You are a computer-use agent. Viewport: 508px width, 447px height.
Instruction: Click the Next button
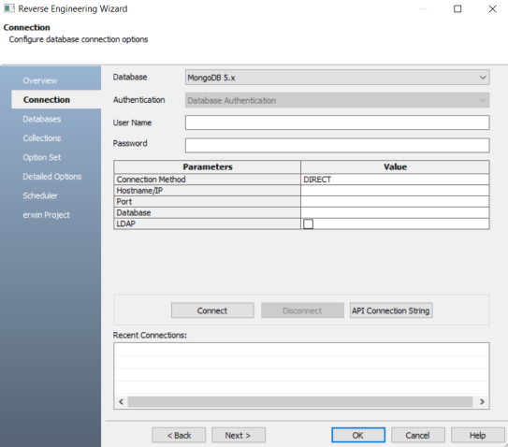click(x=239, y=435)
